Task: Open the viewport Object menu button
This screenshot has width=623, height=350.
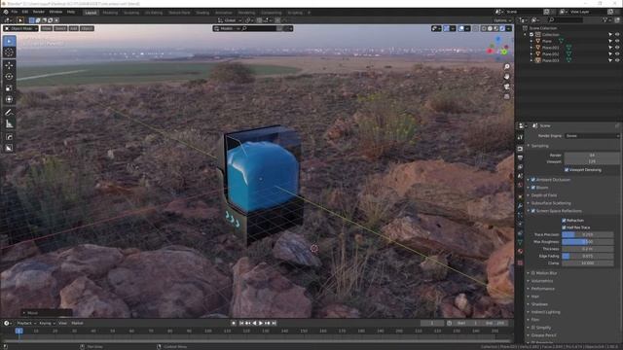Action: click(87, 28)
